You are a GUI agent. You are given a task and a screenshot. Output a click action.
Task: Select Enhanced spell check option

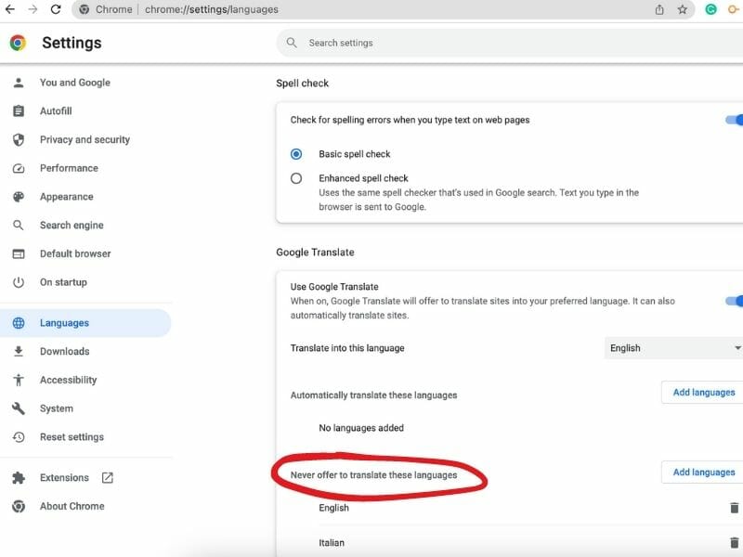(x=296, y=178)
